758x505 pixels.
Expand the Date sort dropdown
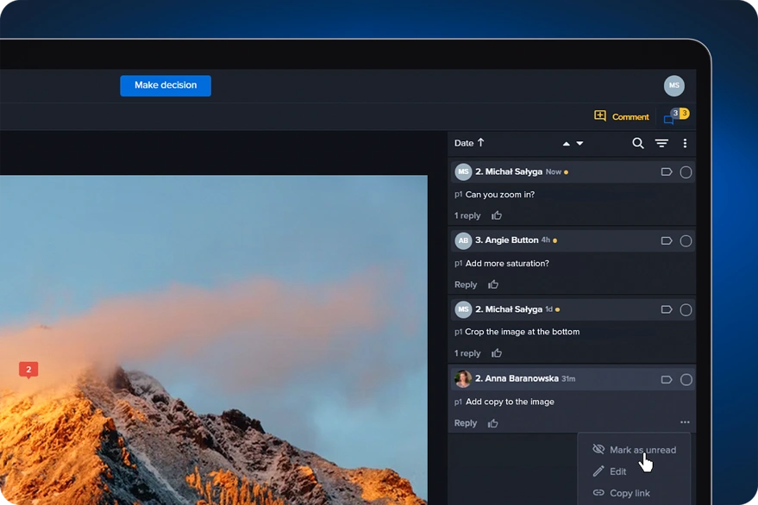469,143
